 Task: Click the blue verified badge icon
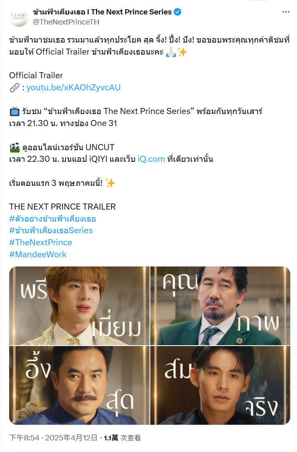(177, 12)
